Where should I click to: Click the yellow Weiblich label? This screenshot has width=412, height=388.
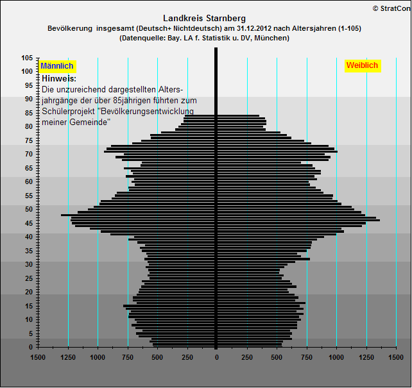pyautogui.click(x=363, y=66)
